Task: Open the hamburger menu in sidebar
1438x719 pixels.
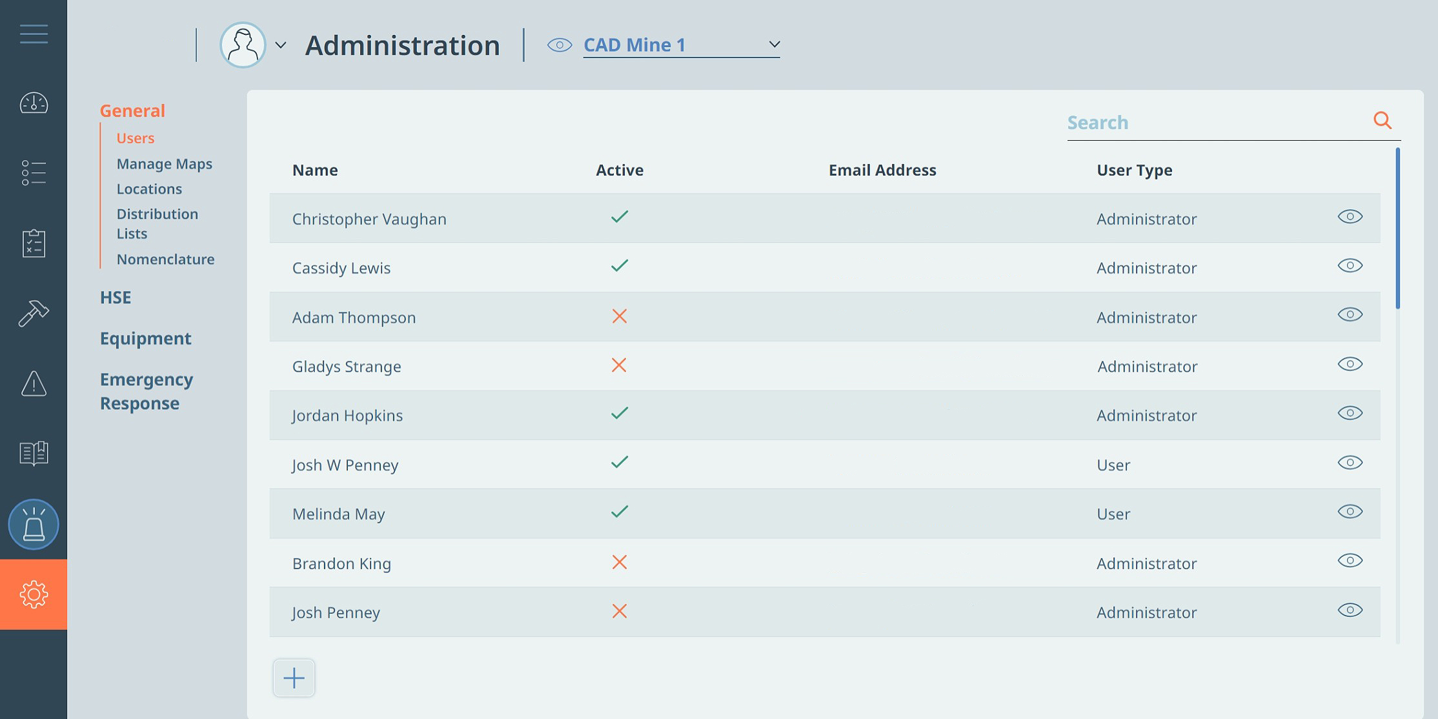Action: click(34, 34)
